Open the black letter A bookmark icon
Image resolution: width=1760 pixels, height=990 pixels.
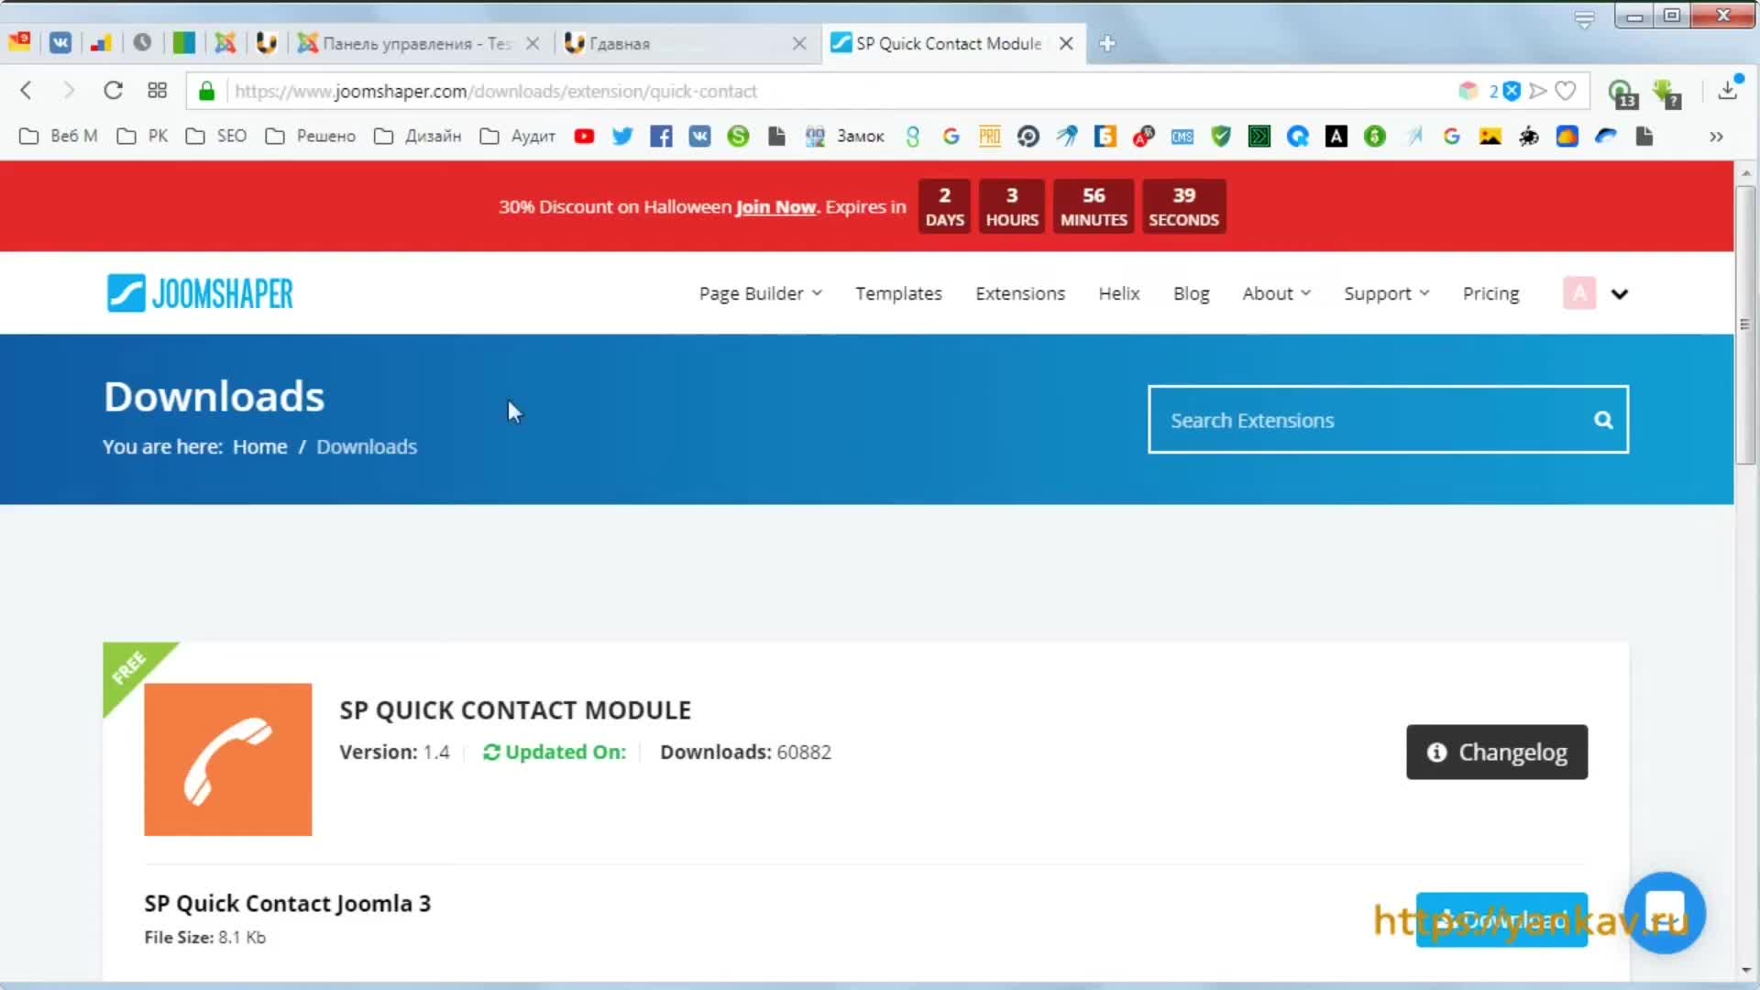point(1336,137)
